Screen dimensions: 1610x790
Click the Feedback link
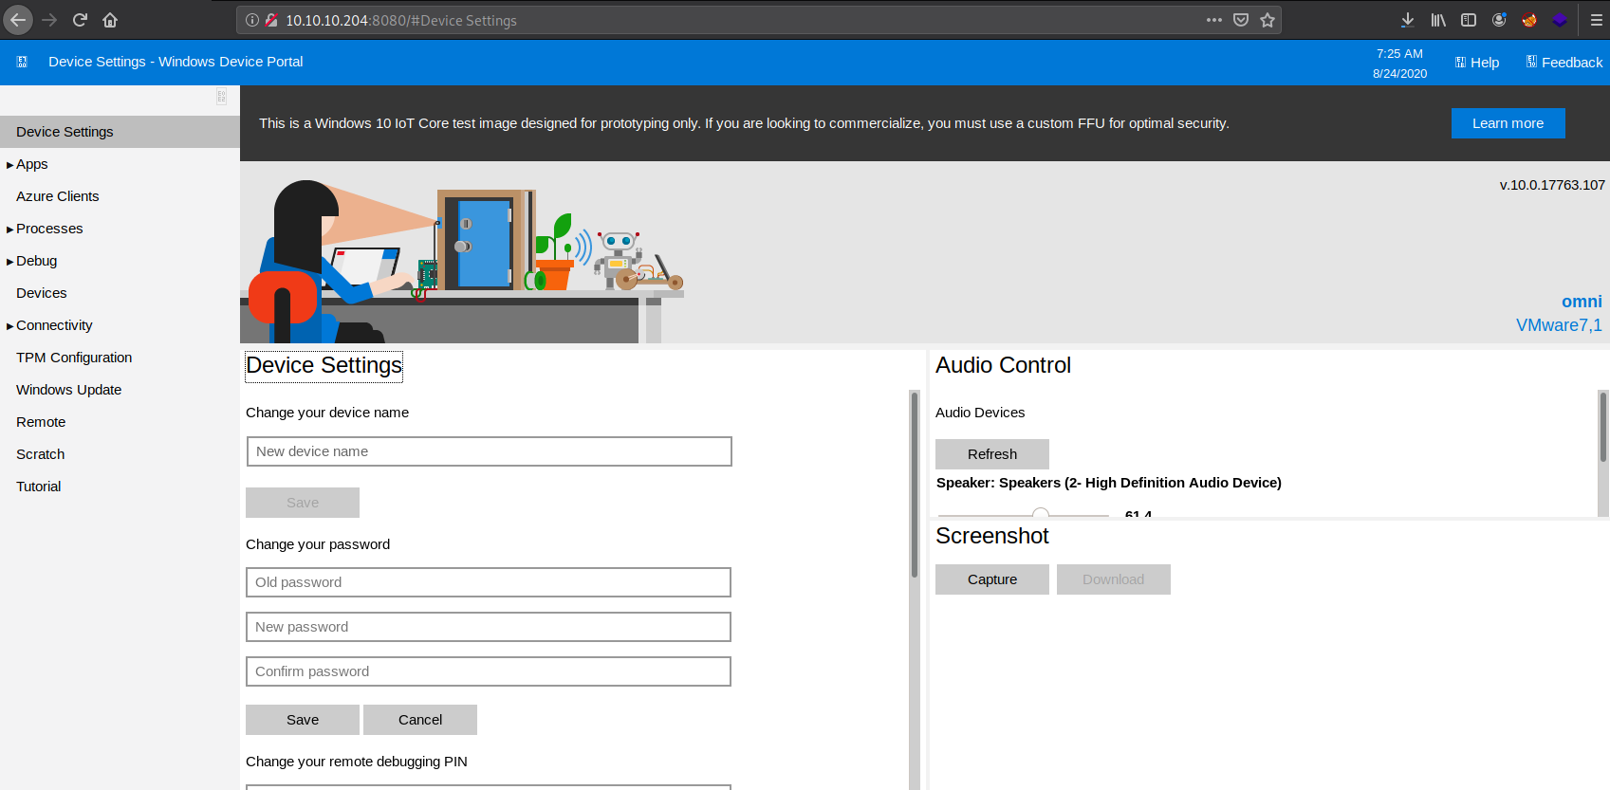[1572, 63]
